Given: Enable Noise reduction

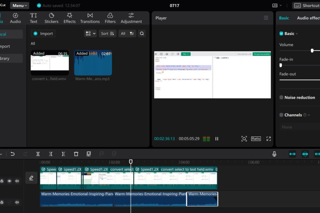Looking at the screenshot, I should pos(281,97).
